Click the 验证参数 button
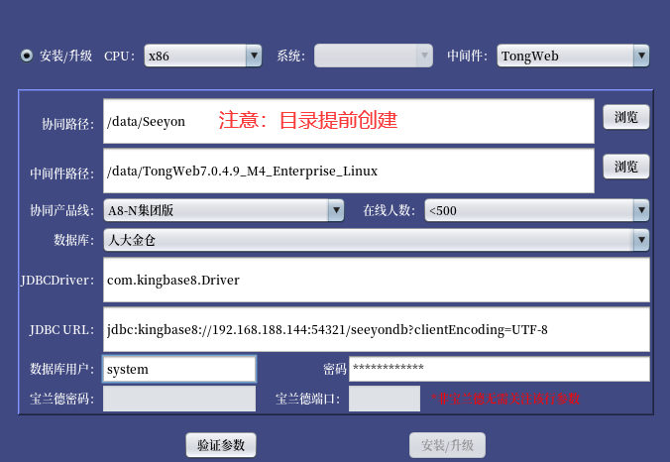The image size is (670, 462). point(221,445)
